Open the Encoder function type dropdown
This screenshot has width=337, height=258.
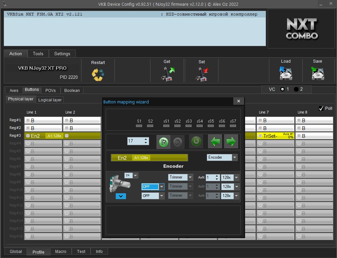[235, 157]
